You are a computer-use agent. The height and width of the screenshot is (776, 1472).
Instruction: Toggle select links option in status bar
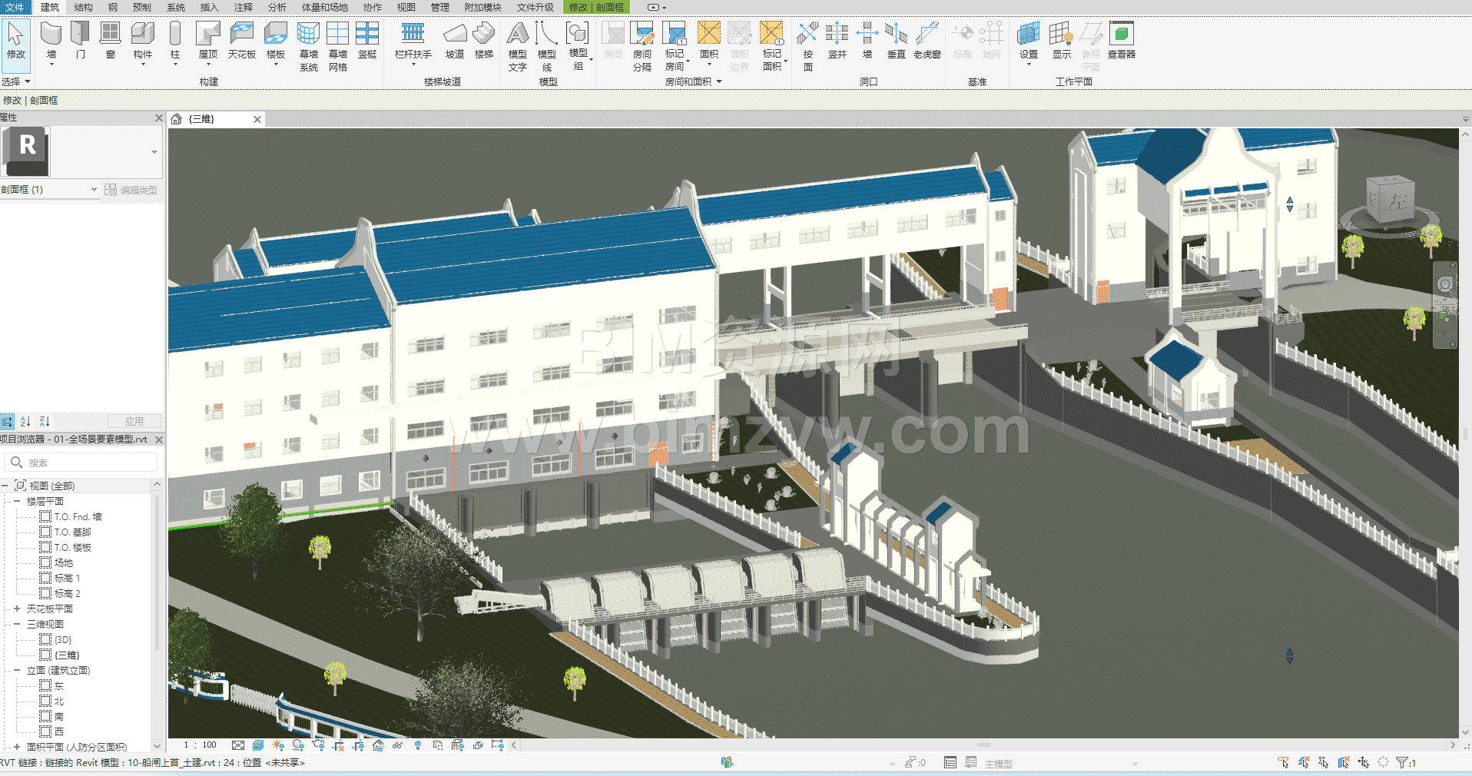pyautogui.click(x=1284, y=762)
